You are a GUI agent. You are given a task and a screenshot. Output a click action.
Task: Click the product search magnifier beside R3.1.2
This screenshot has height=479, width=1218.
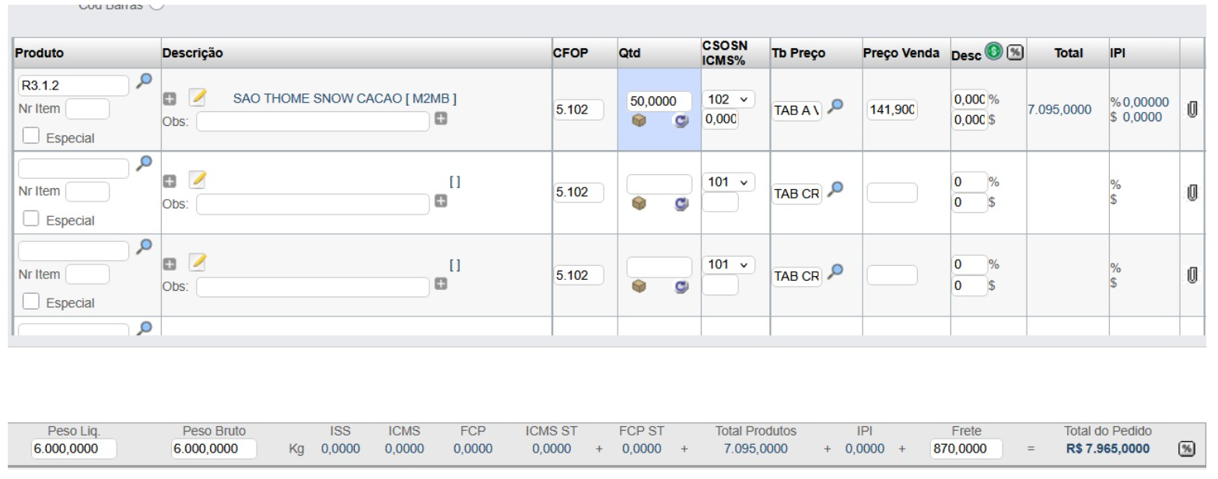point(144,81)
